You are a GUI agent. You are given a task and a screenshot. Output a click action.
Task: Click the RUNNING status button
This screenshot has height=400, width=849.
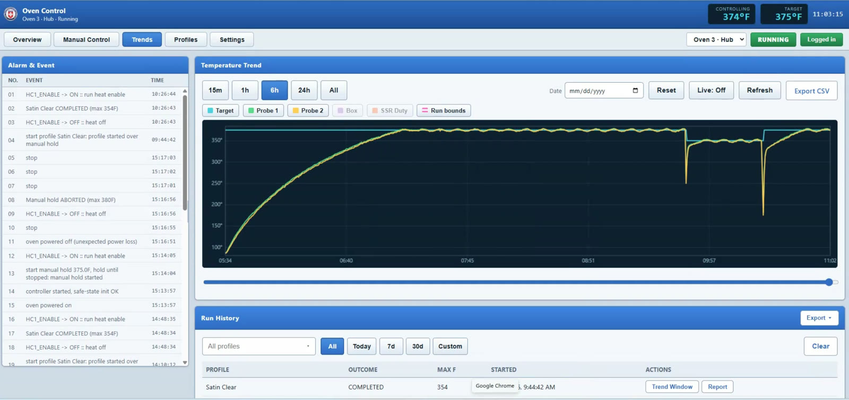tap(773, 39)
